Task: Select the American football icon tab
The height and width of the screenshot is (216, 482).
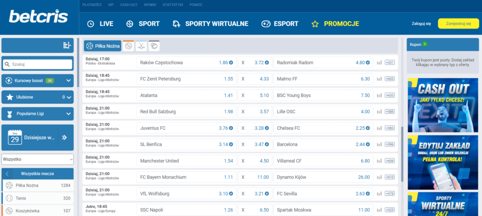Action: 154,46
